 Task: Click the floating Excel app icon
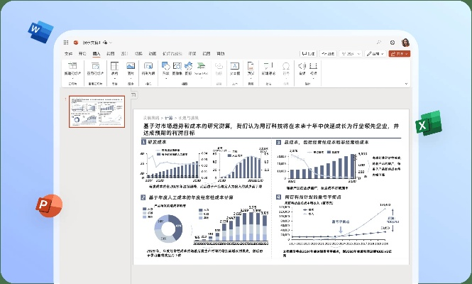click(429, 124)
